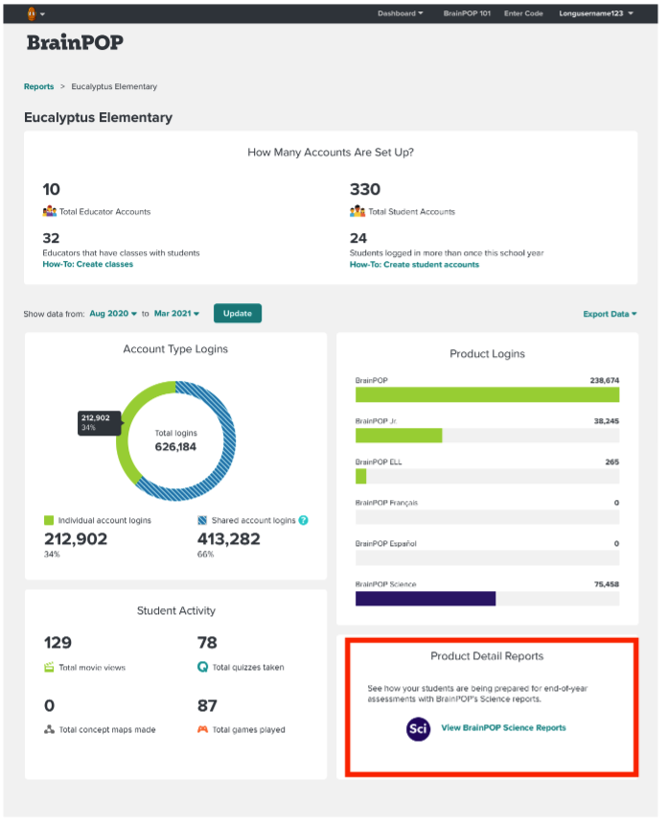Expand the Aug 2020 start date dropdown
Viewport: 667px width, 828px height.
(112, 314)
